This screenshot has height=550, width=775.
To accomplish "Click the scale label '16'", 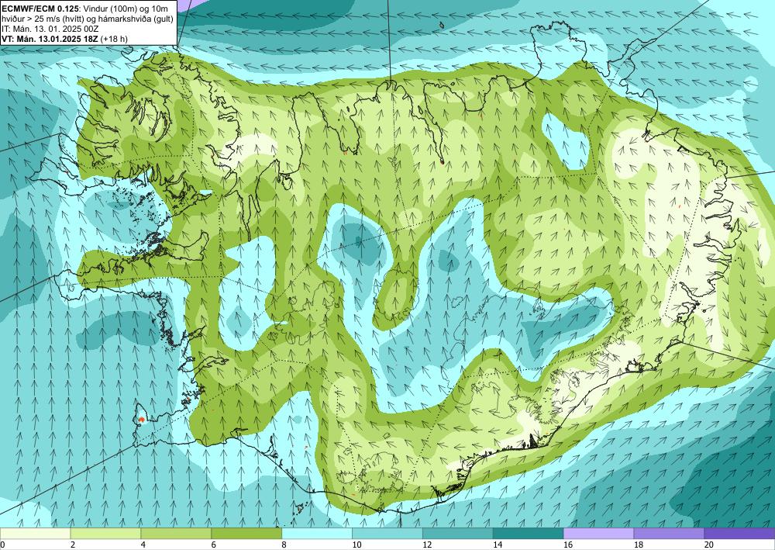I will click(568, 545).
